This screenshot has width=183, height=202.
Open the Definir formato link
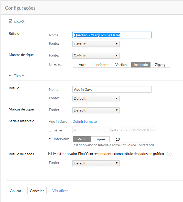click(85, 121)
